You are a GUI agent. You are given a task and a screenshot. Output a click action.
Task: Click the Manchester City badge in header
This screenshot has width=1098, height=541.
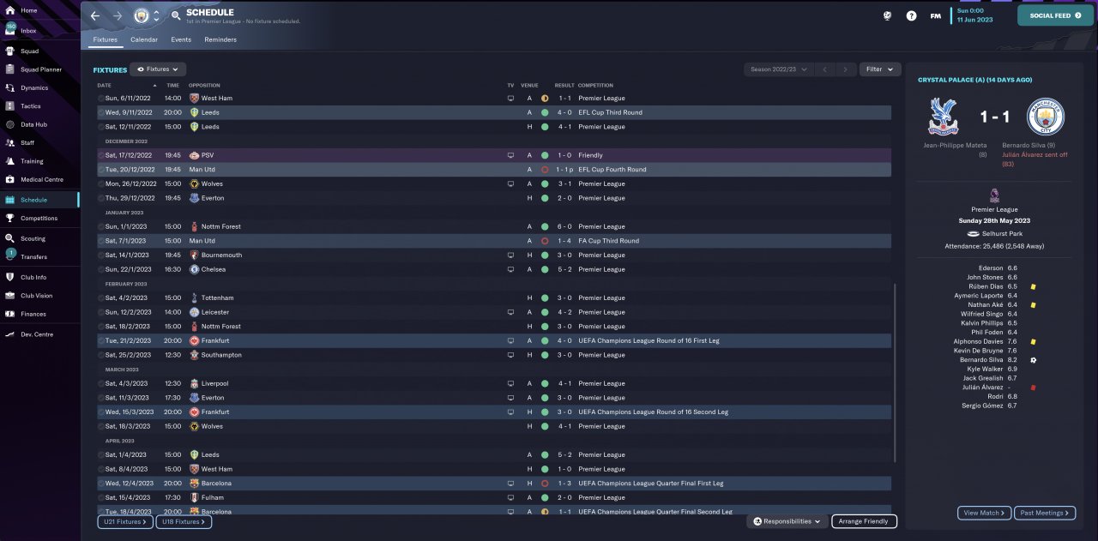click(142, 15)
